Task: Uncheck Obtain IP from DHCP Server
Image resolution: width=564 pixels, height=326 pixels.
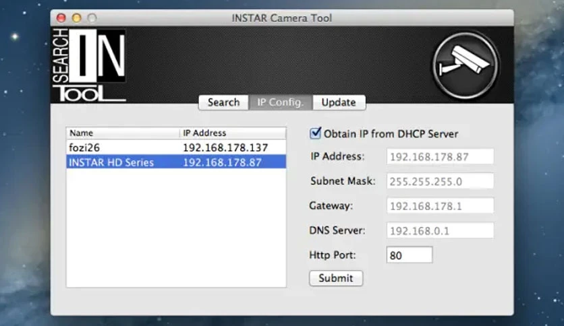Action: [315, 133]
